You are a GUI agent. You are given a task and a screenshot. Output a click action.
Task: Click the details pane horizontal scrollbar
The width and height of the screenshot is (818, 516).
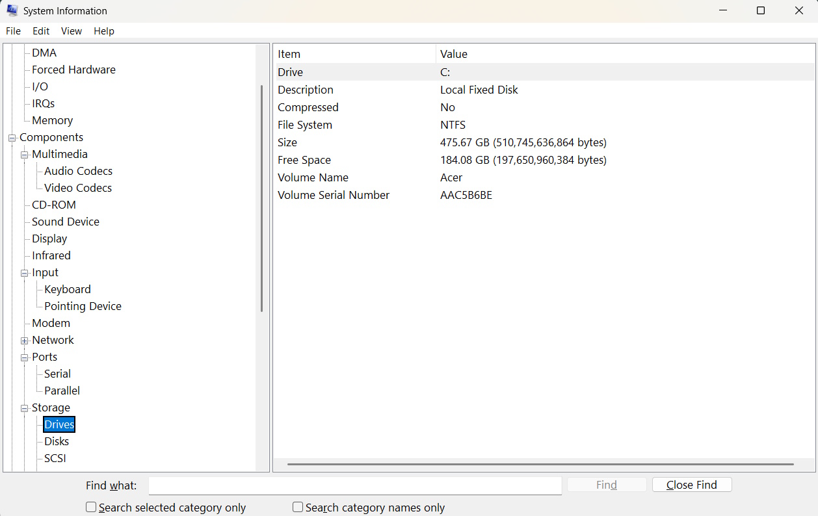pyautogui.click(x=540, y=465)
